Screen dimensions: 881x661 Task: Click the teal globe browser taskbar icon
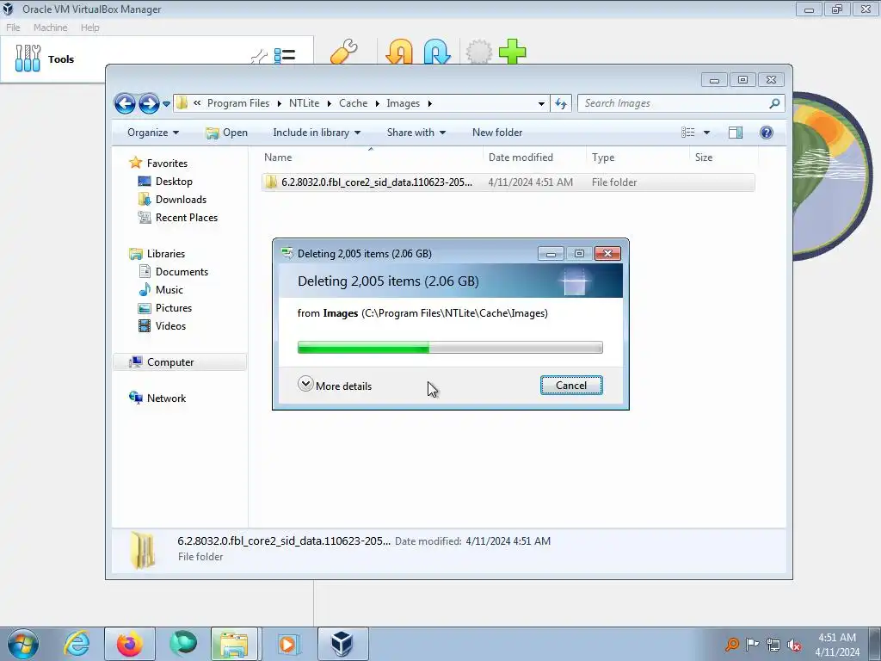pos(183,644)
